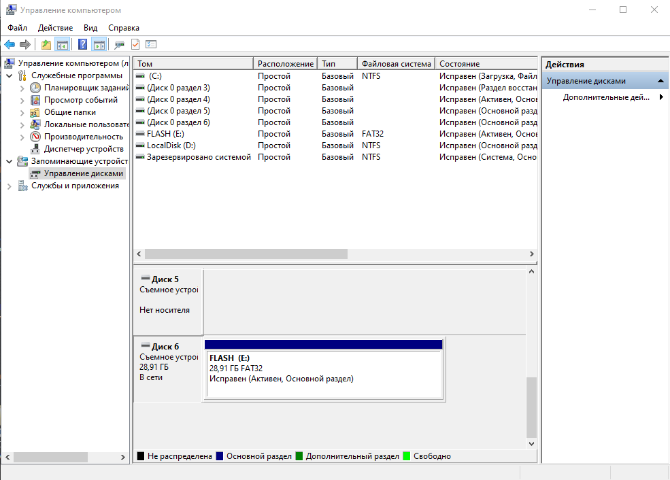Image resolution: width=670 pixels, height=480 pixels.
Task: Select the FLASH (E:) partition block
Action: tap(324, 374)
